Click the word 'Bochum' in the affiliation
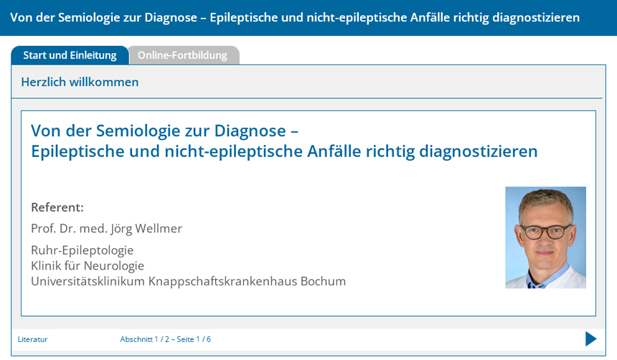 (323, 281)
